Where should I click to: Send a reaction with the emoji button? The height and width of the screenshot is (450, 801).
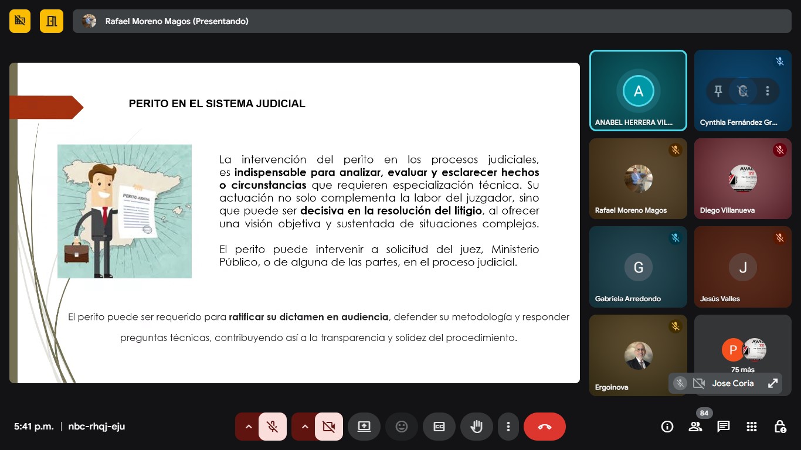pos(402,427)
